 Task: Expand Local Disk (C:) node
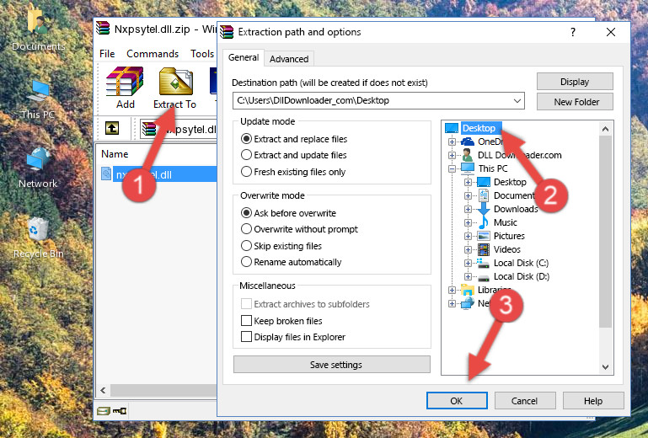click(x=468, y=263)
